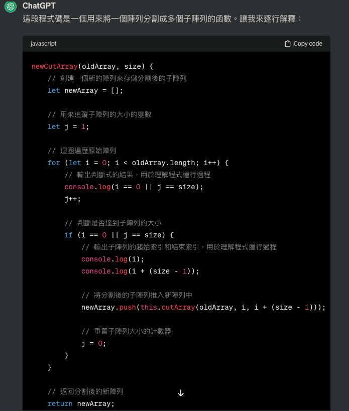Click the 'let j = 1;' line
349x411 pixels.
pyautogui.click(x=68, y=126)
